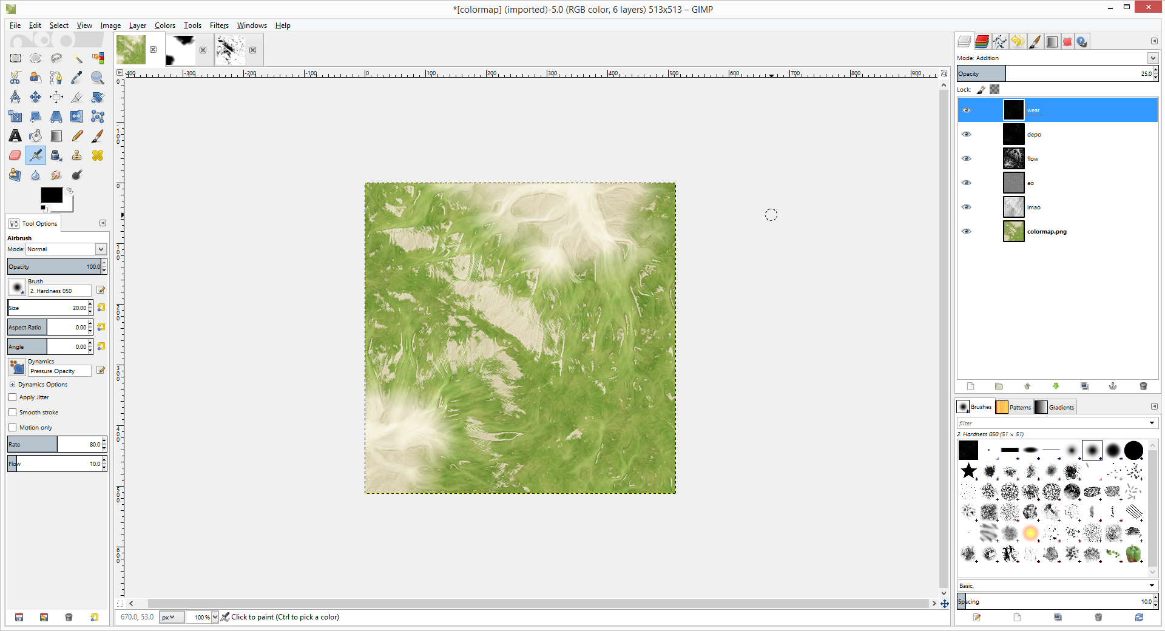
Task: Click the black foreground color swatch
Action: tap(51, 195)
